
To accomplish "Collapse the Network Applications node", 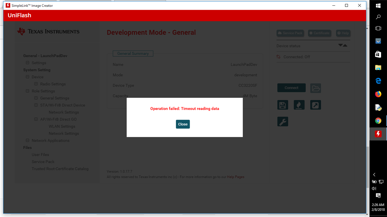I will pyautogui.click(x=28, y=140).
